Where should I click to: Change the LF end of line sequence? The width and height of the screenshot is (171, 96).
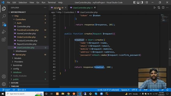click(140, 90)
